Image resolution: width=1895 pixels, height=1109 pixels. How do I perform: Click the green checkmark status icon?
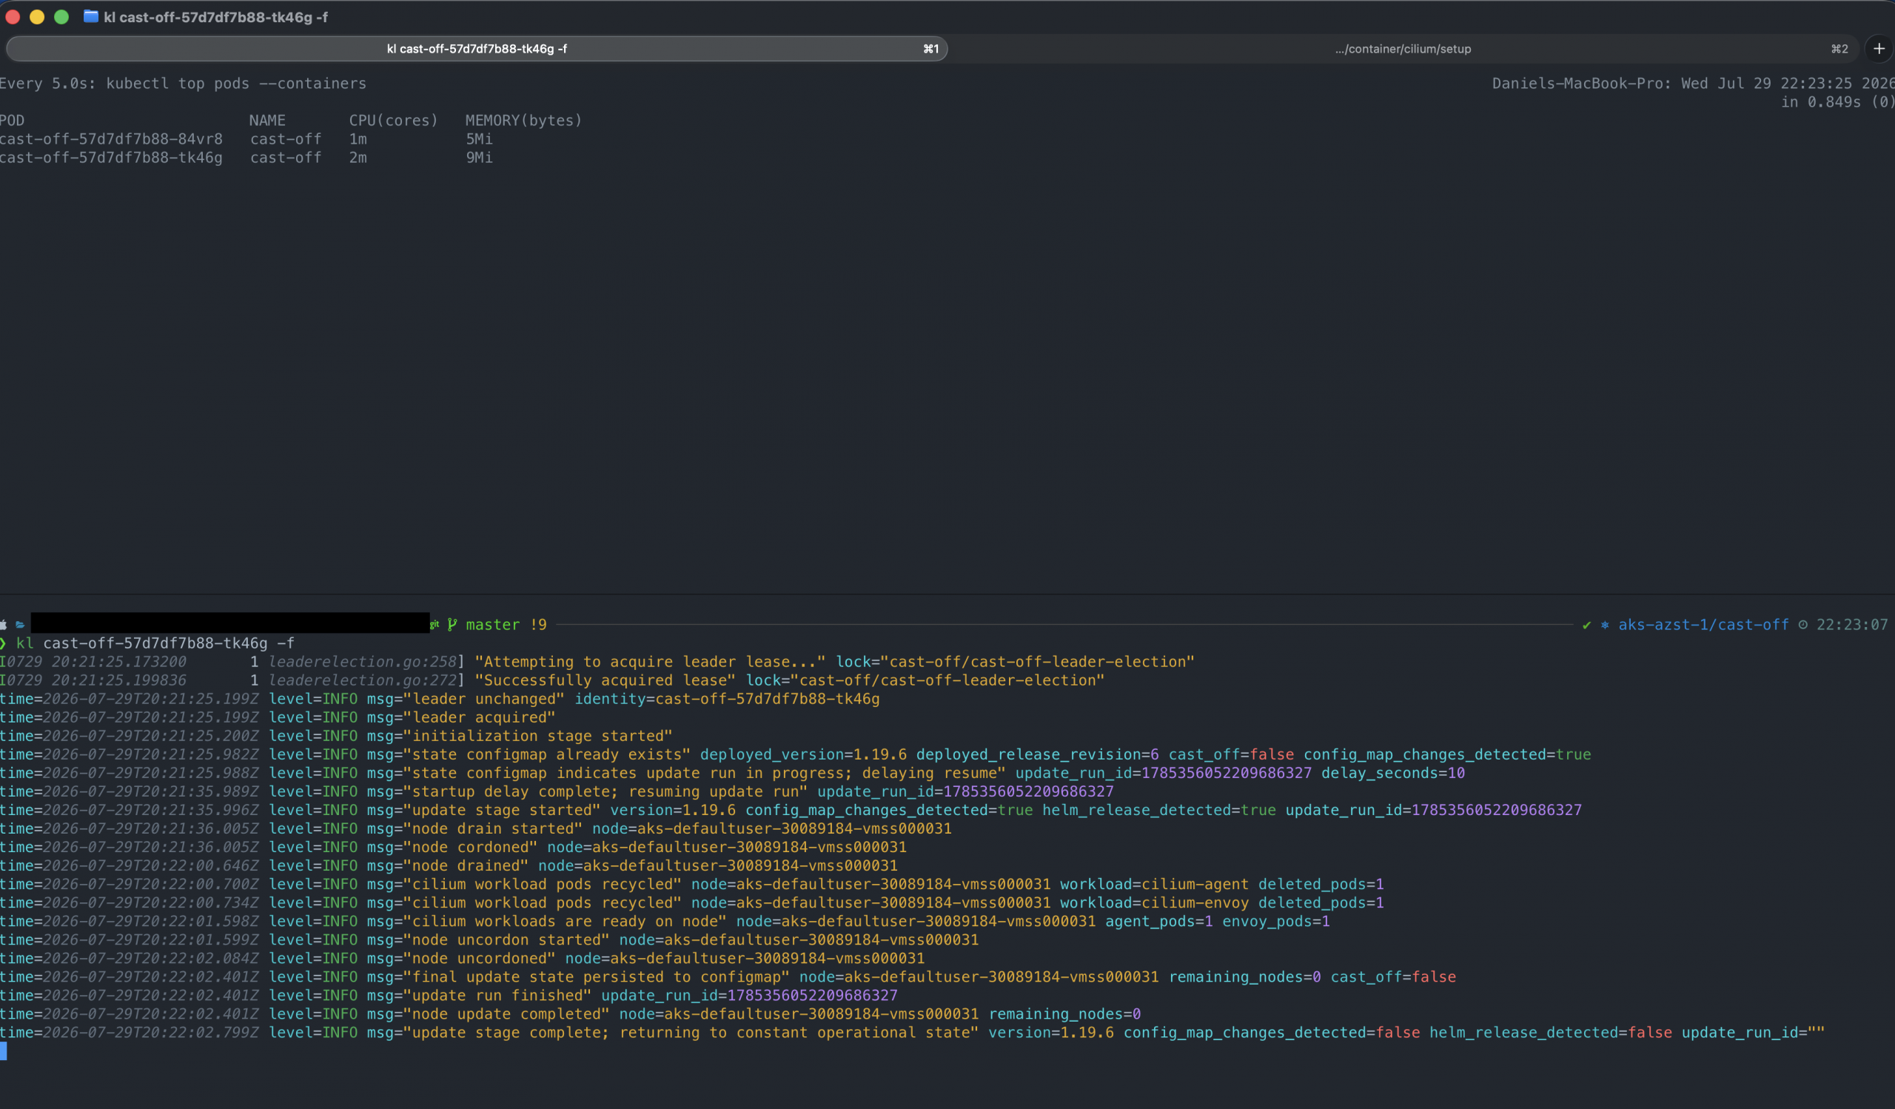[1586, 625]
